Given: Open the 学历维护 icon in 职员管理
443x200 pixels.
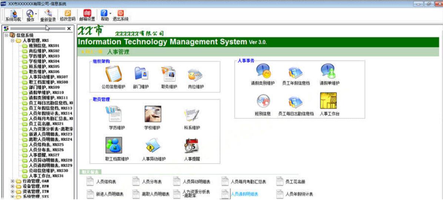Looking at the screenshot, I should click(114, 114).
